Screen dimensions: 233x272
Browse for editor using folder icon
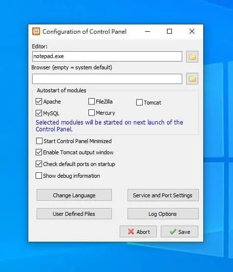192,57
